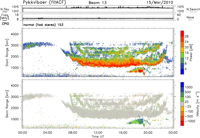Click the '1000' tick on Velocity scale
Viewport: 200px width, 138px height.
tap(189, 87)
